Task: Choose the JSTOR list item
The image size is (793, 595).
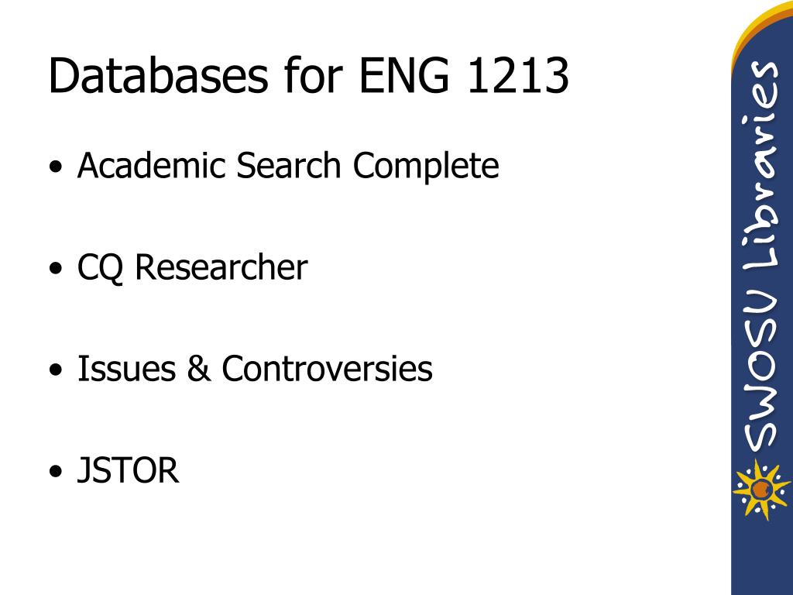Action: pyautogui.click(x=128, y=470)
